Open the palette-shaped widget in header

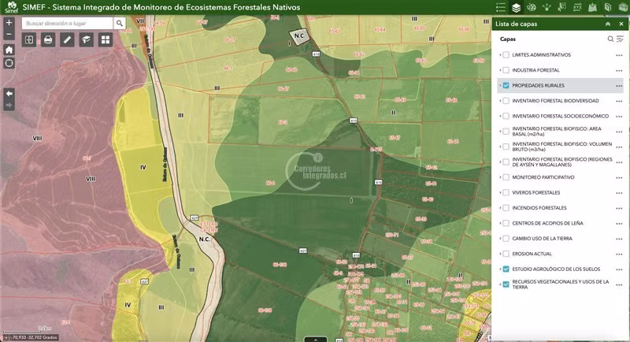pyautogui.click(x=531, y=7)
